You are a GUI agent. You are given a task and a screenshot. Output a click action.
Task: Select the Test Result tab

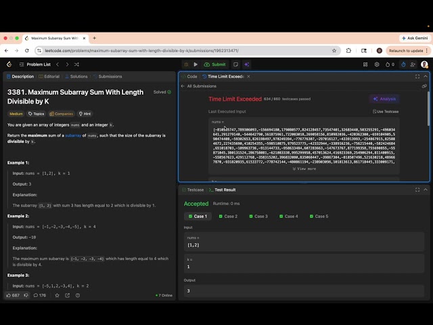point(223,190)
